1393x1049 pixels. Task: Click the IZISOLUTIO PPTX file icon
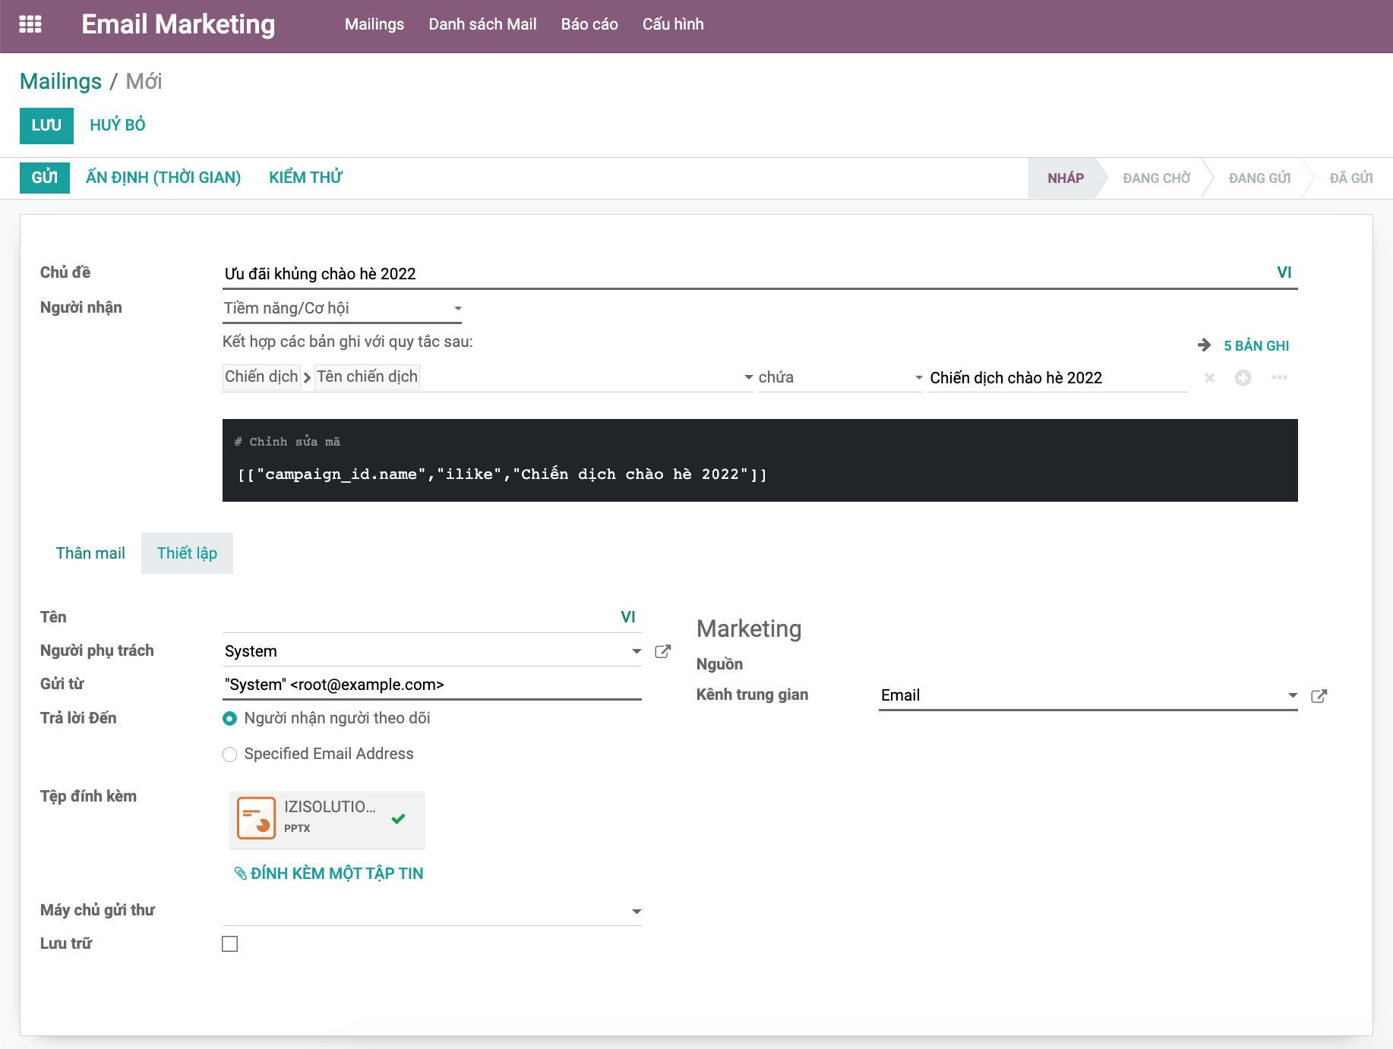click(256, 817)
